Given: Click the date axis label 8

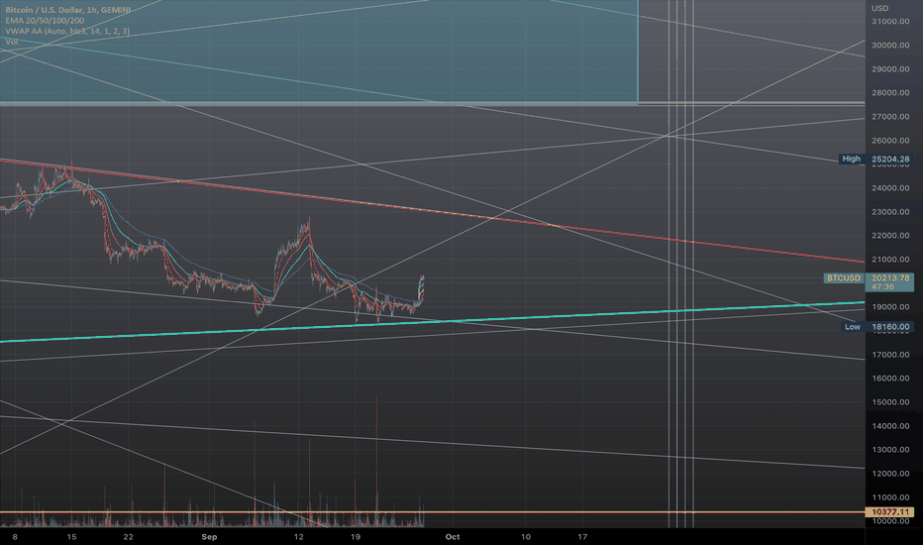Looking at the screenshot, I should [15, 537].
